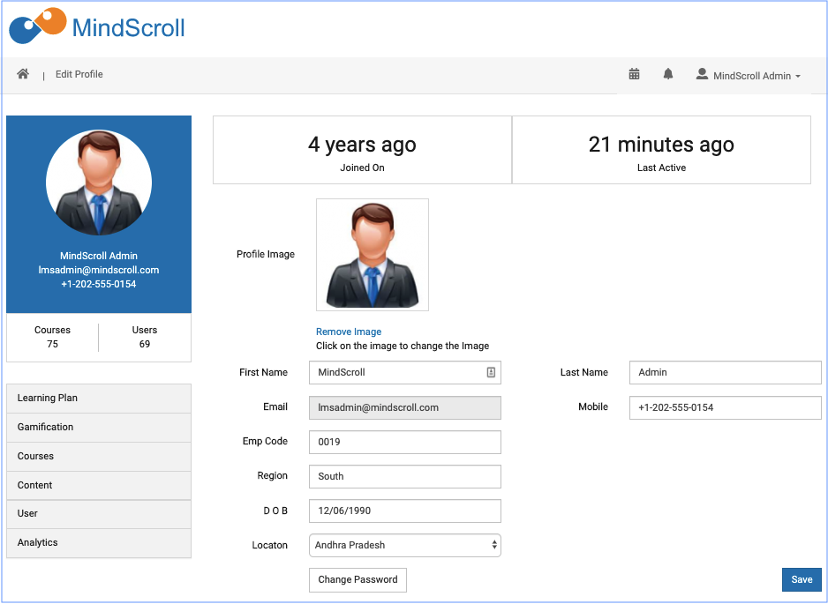
Task: Focus the First Name input field
Action: pyautogui.click(x=405, y=372)
